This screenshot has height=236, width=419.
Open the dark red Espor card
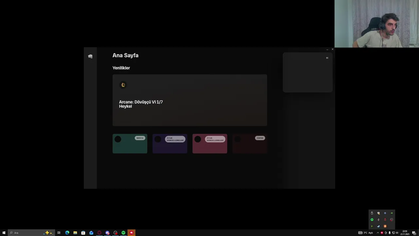[250, 144]
